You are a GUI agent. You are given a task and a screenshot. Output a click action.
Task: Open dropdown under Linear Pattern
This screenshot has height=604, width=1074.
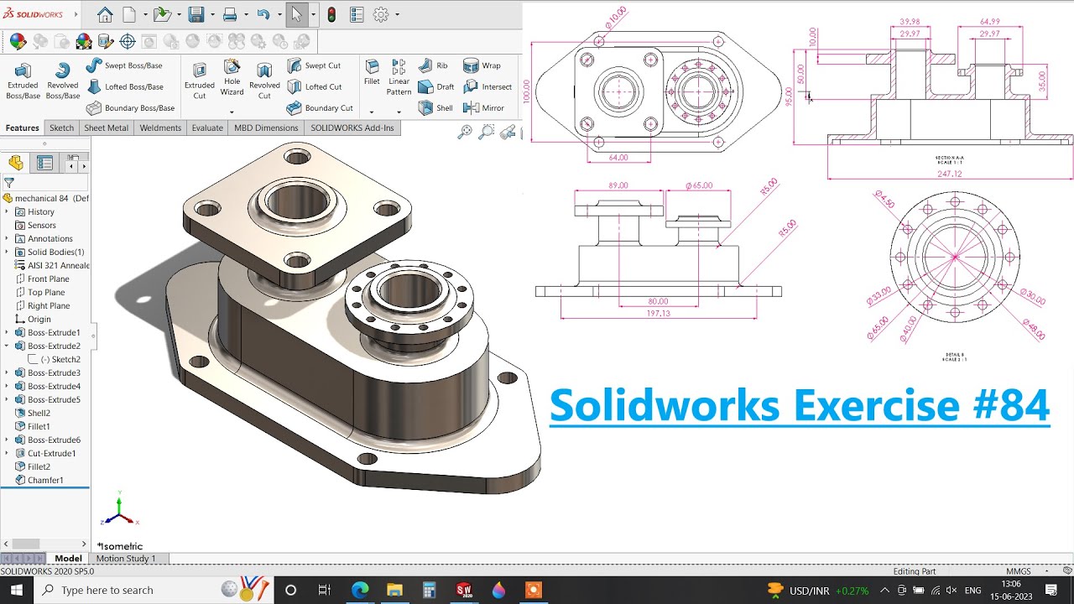click(x=399, y=112)
